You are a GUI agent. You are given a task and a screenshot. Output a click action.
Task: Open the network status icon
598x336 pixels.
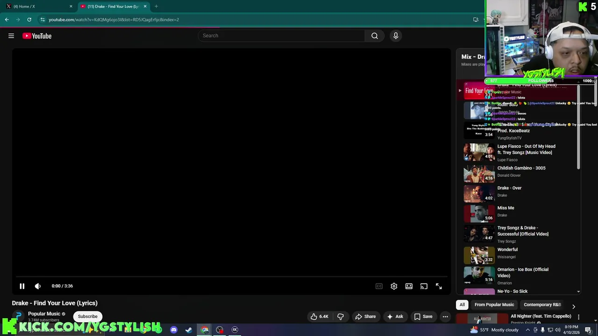click(550, 330)
